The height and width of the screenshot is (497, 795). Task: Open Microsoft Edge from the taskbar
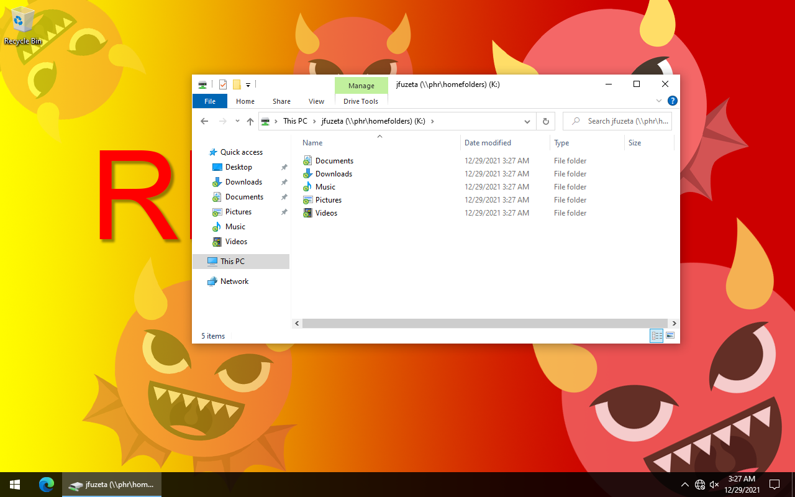(x=47, y=485)
